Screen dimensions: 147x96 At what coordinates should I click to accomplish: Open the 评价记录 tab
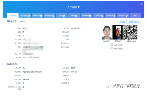[x=123, y=16]
